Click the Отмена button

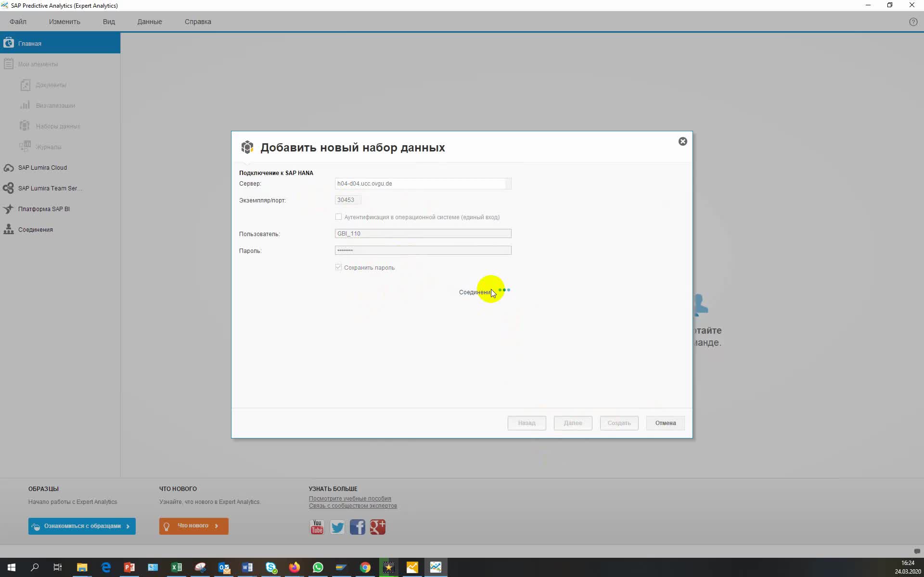click(665, 423)
